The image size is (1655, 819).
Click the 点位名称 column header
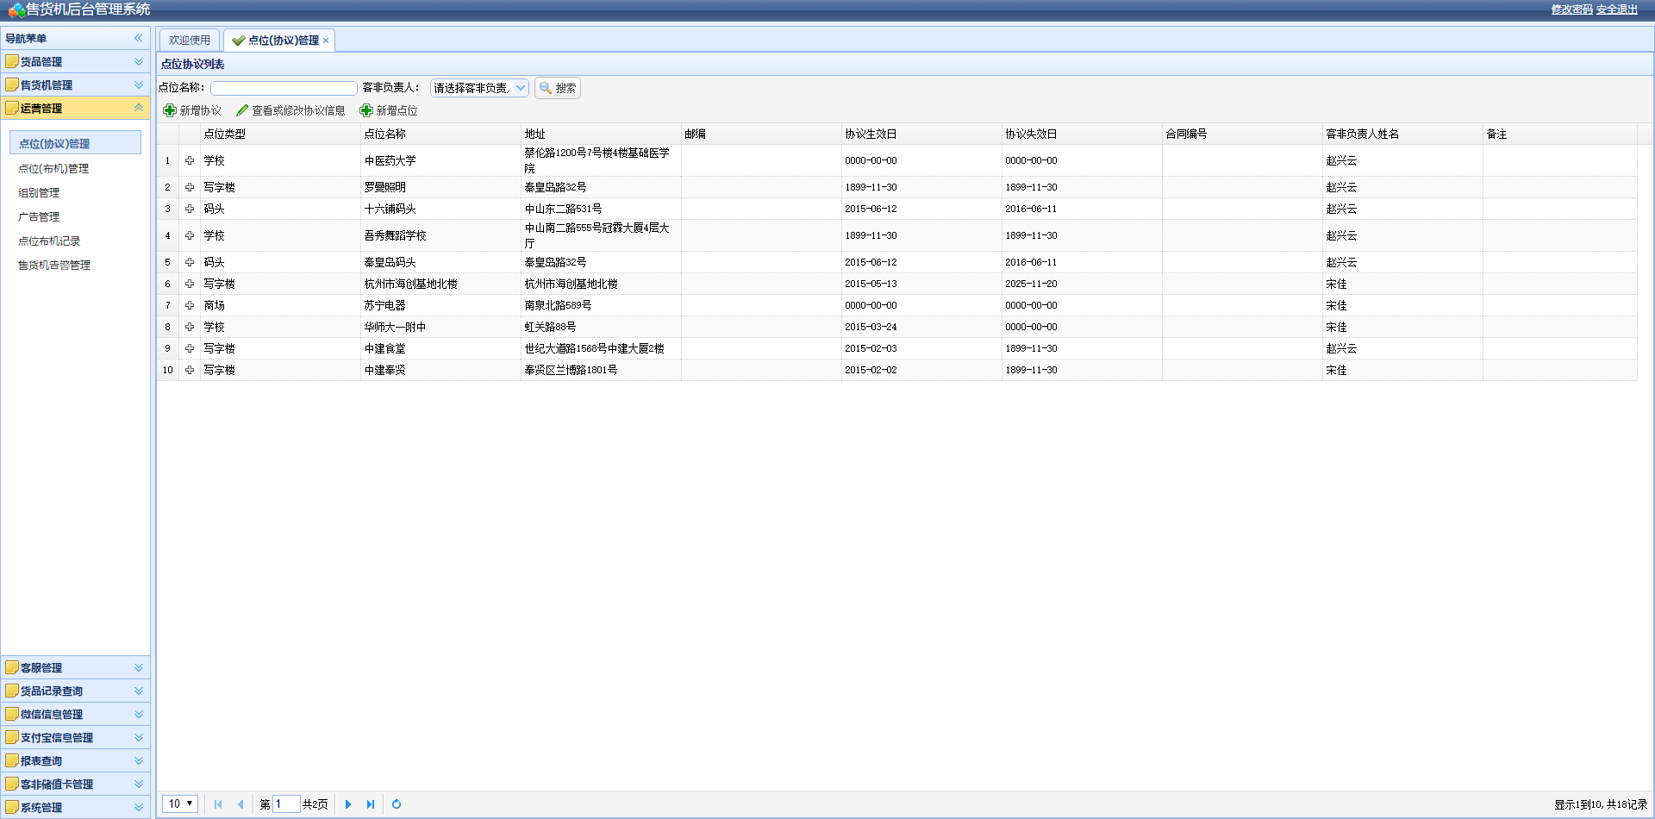tap(440, 134)
